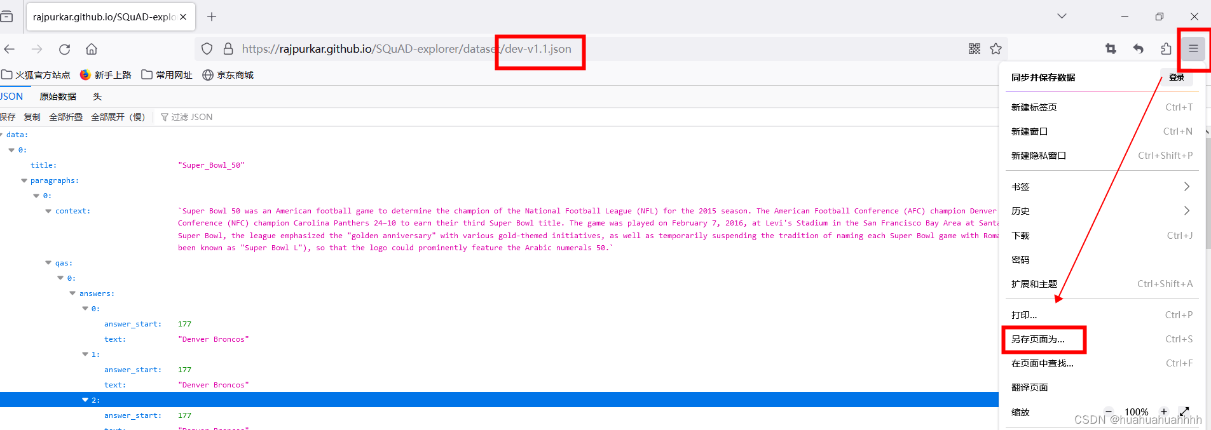Select 下载 menu item

pyautogui.click(x=1102, y=236)
